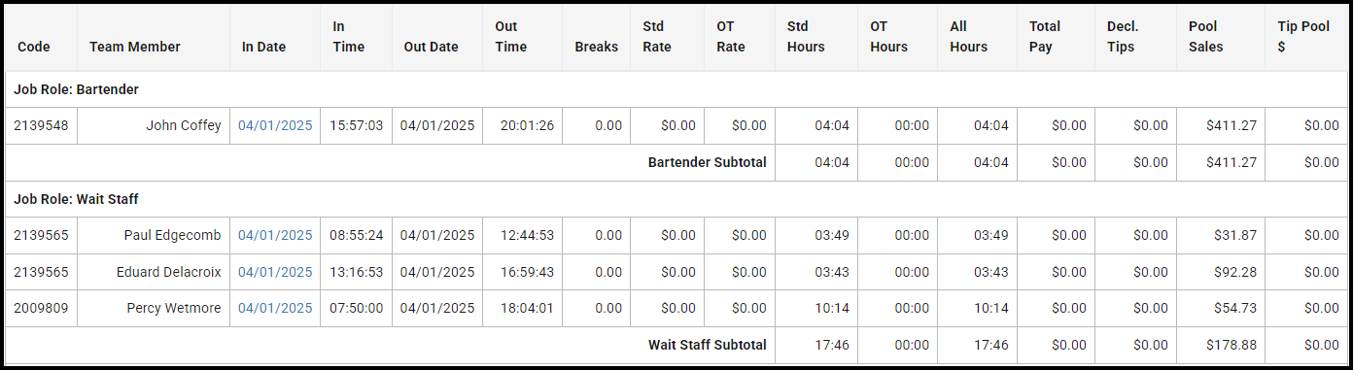The height and width of the screenshot is (370, 1353).
Task: Select the Job Role: Wait Staff group row
Action: pyautogui.click(x=676, y=199)
